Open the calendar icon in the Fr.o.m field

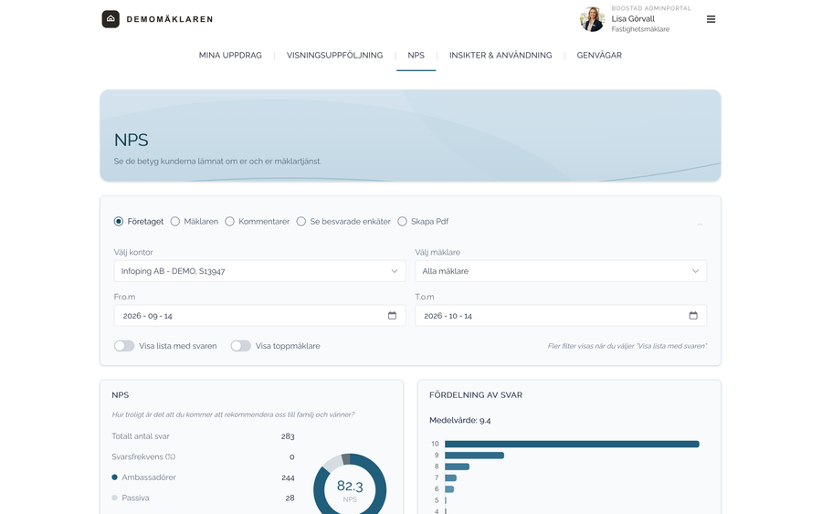392,315
